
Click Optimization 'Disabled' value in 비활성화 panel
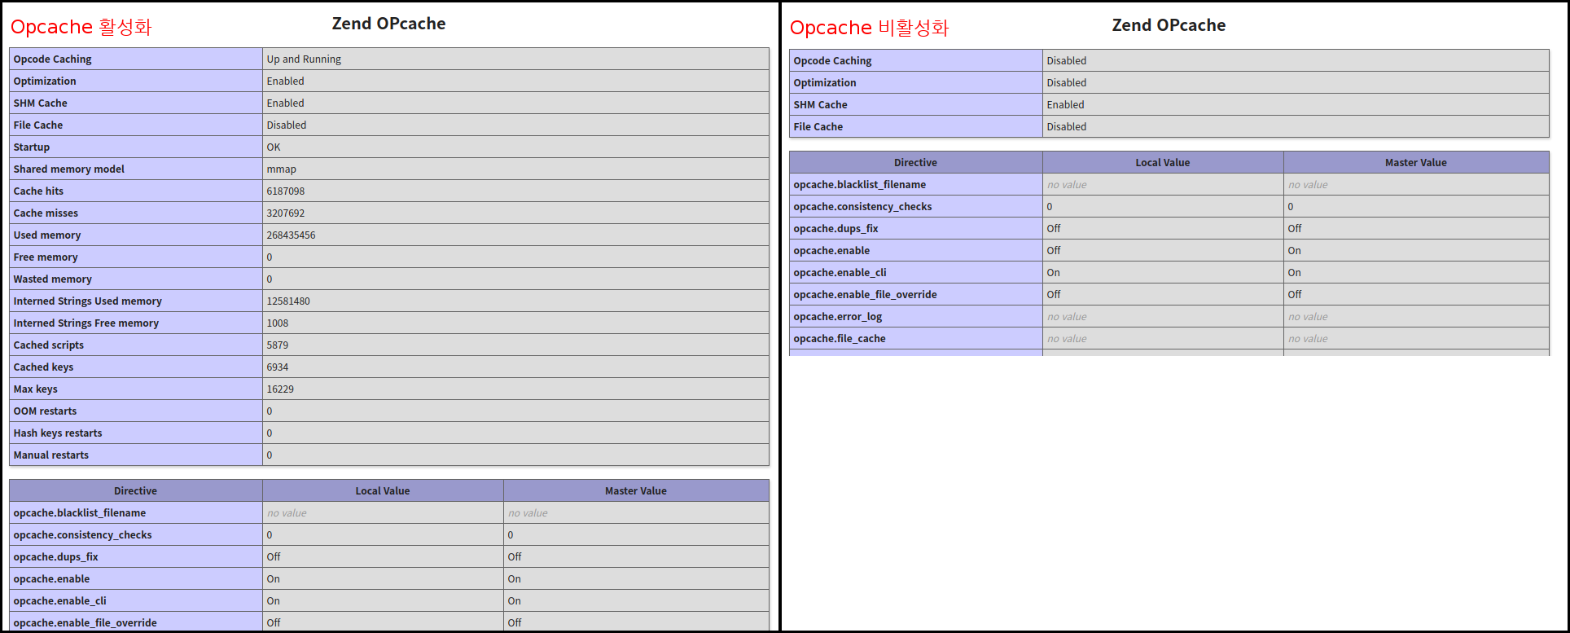click(1067, 82)
